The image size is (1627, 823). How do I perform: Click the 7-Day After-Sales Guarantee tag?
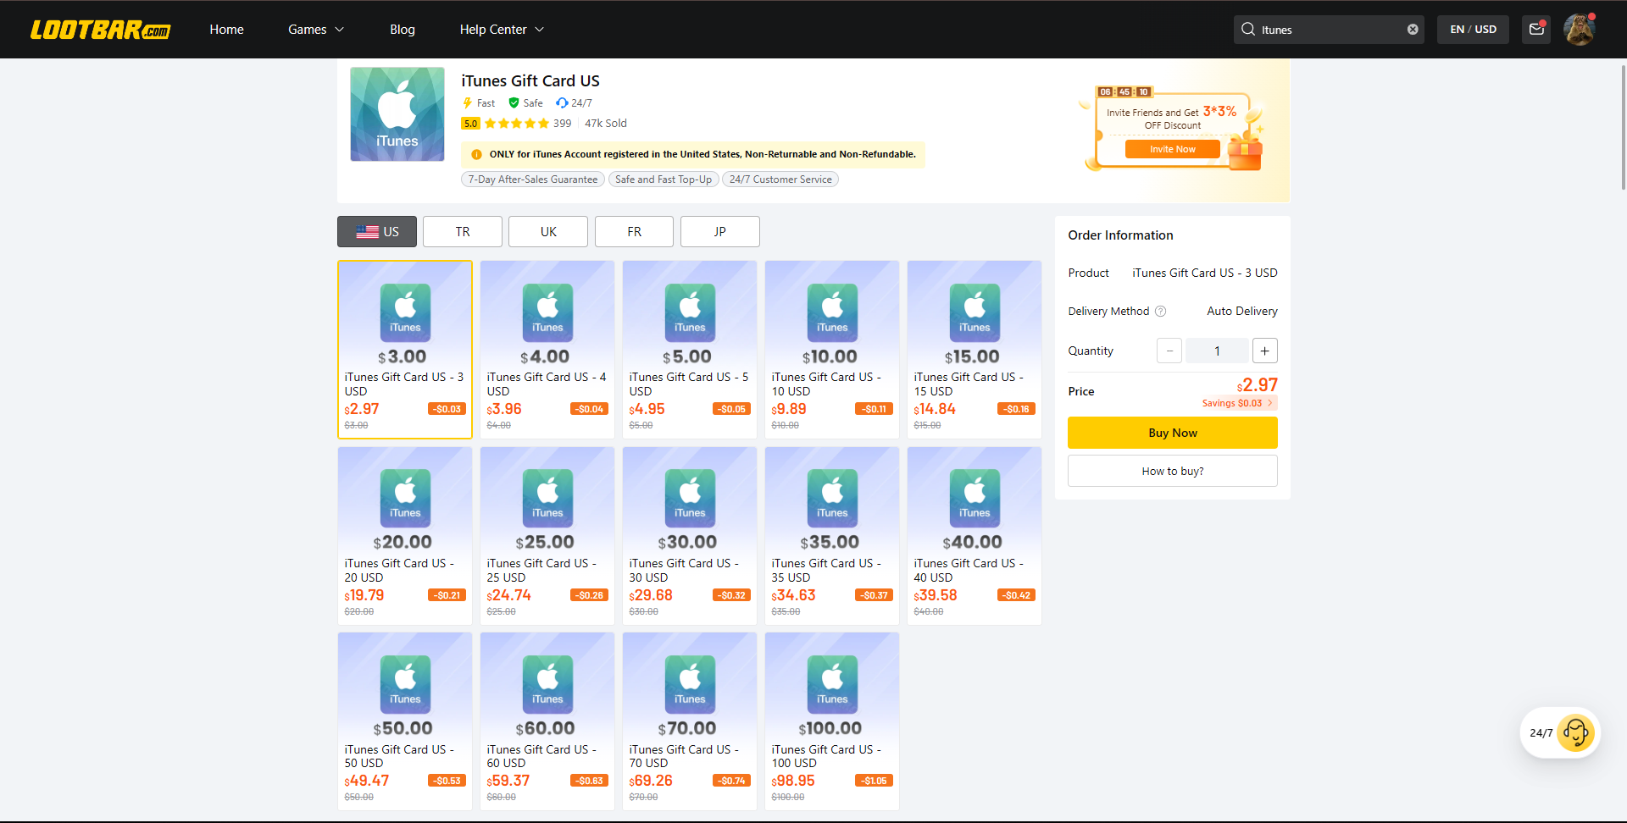(x=533, y=180)
